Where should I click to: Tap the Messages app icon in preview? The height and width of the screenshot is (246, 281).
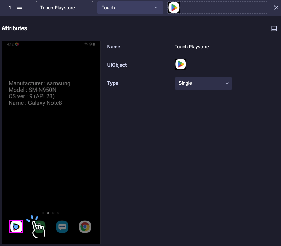[x=62, y=227]
